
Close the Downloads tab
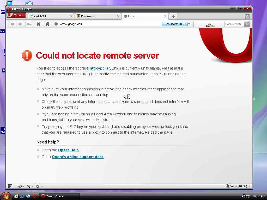118,16
